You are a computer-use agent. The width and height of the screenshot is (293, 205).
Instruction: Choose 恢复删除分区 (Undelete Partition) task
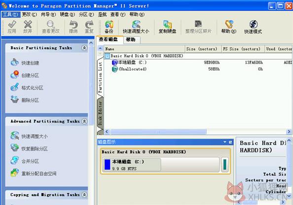point(29,148)
